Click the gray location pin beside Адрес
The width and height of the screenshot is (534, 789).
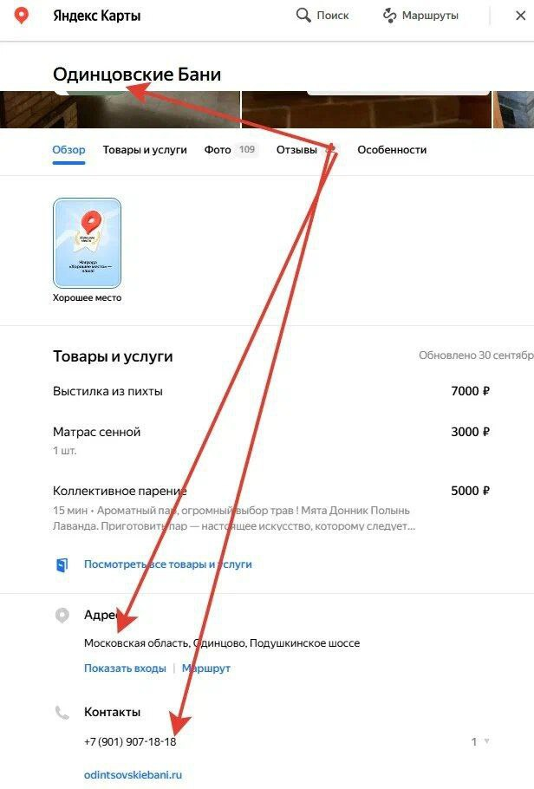[62, 615]
